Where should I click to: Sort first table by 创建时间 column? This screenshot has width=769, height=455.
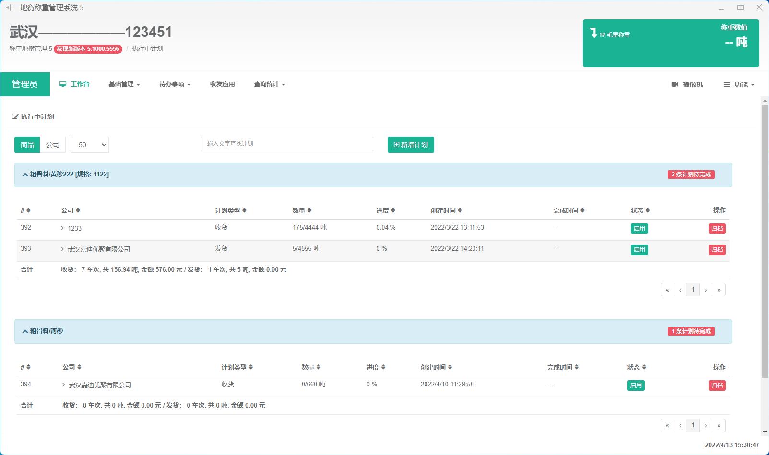pyautogui.click(x=447, y=210)
